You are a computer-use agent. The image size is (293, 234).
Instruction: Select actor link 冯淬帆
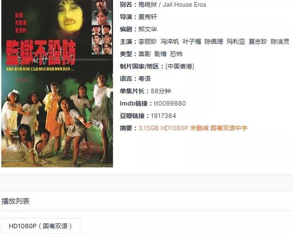169,42
